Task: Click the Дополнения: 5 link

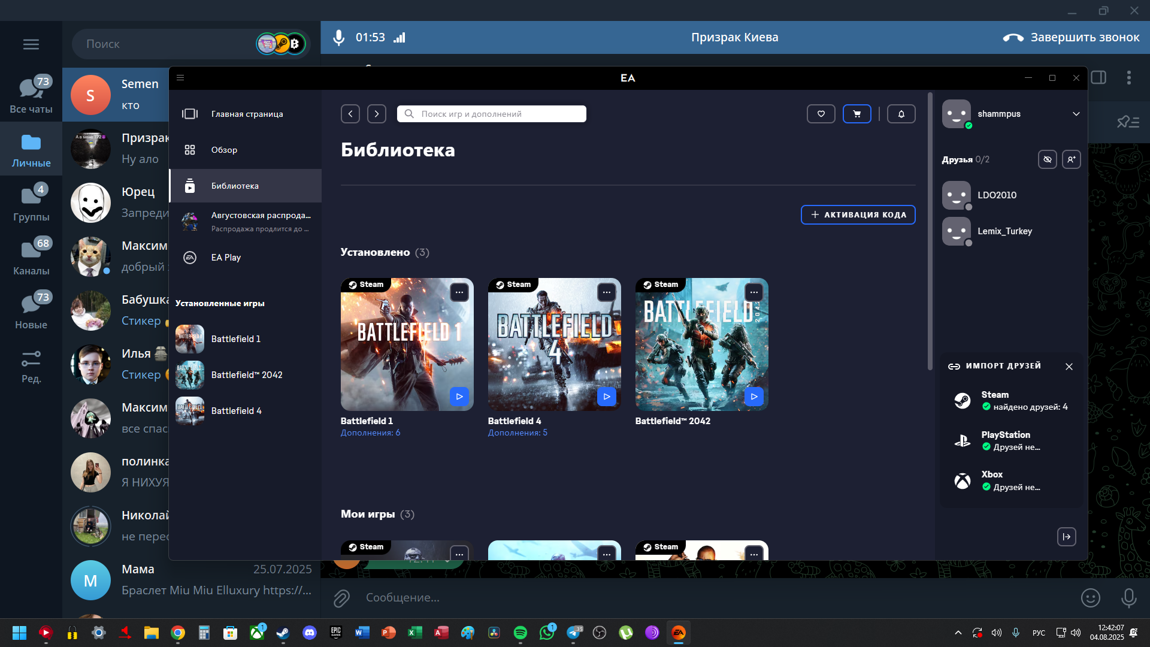Action: click(517, 433)
